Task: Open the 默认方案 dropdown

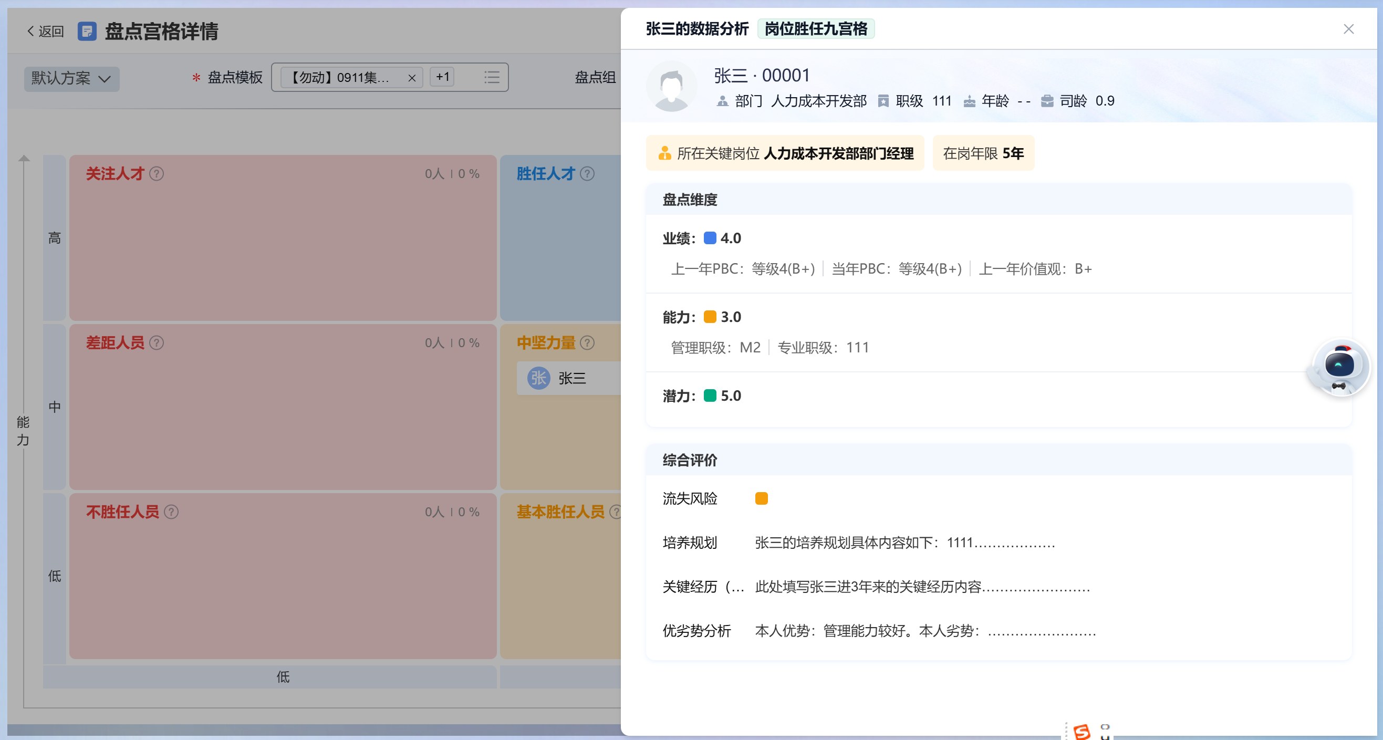Action: coord(71,78)
